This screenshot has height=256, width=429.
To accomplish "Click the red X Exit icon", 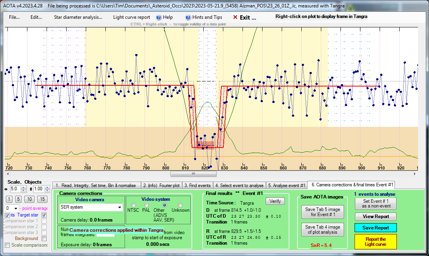I will click(x=235, y=17).
